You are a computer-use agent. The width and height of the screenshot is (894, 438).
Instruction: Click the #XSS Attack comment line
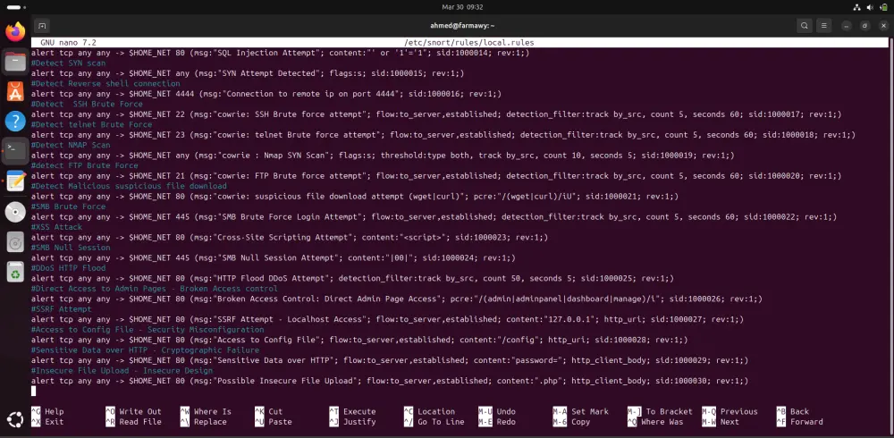pos(56,227)
